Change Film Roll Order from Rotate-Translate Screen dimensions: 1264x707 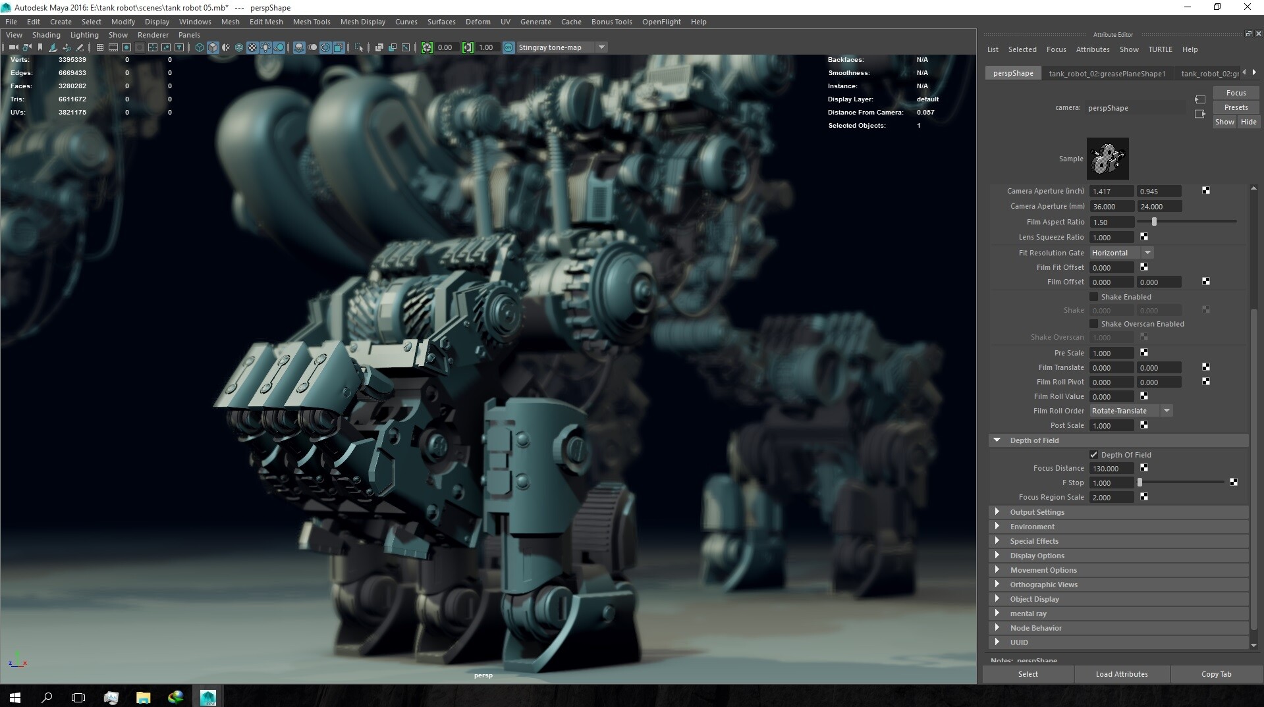pyautogui.click(x=1166, y=411)
